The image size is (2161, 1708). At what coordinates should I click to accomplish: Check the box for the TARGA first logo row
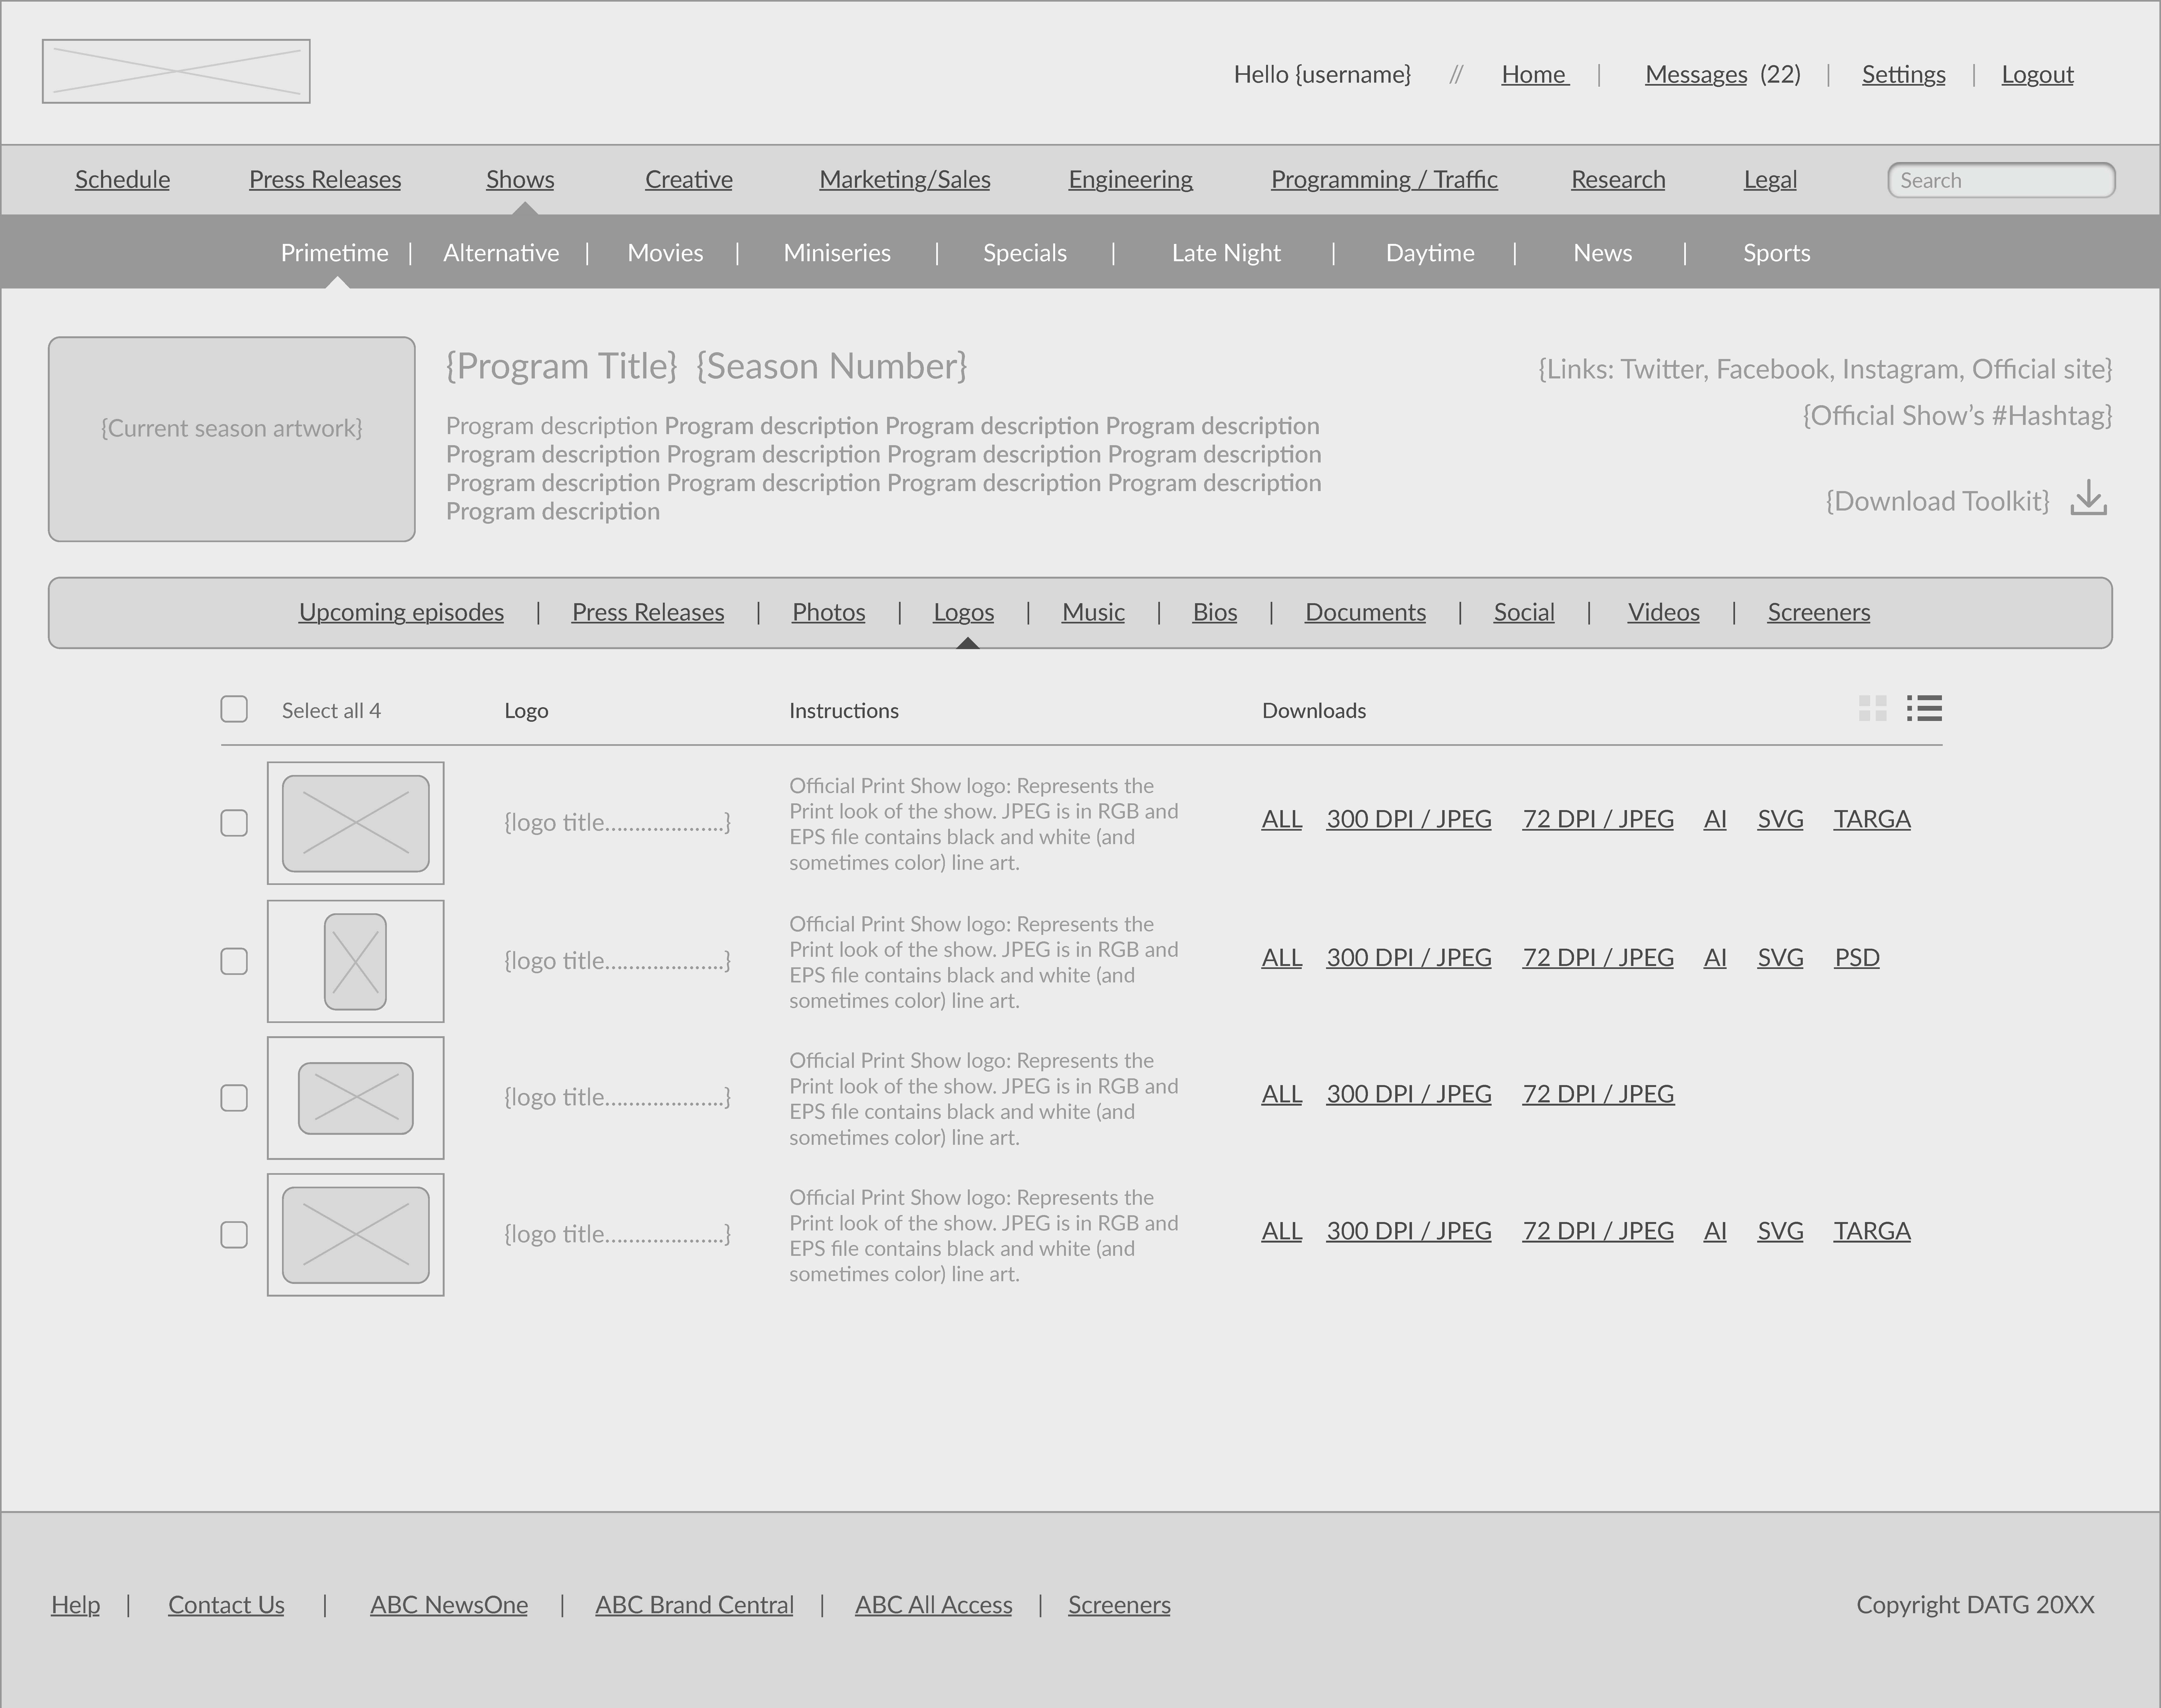[234, 823]
